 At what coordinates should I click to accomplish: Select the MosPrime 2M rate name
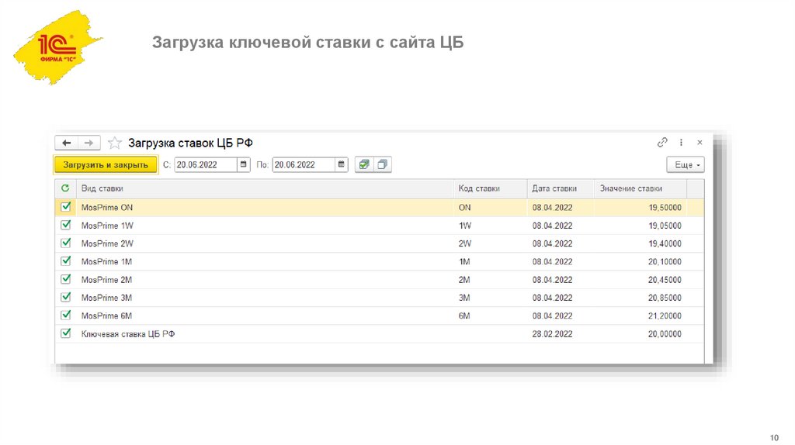pos(106,280)
